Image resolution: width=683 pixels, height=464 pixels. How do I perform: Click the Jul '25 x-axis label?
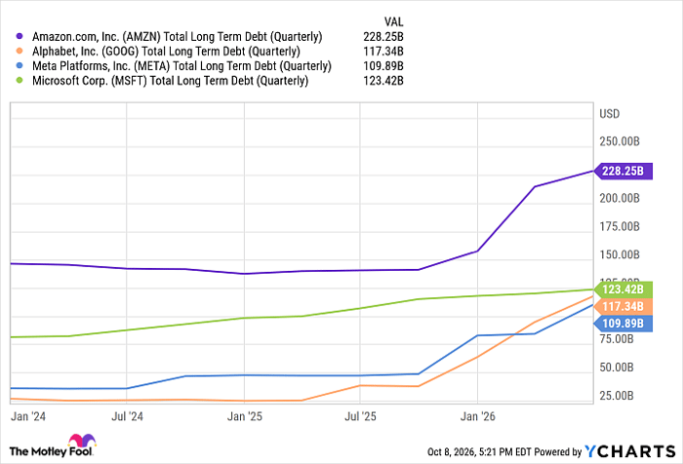[x=360, y=416]
